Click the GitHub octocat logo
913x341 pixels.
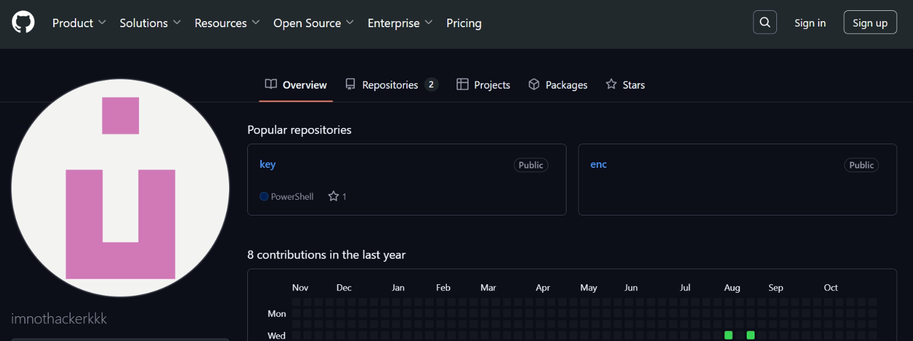pyautogui.click(x=23, y=22)
